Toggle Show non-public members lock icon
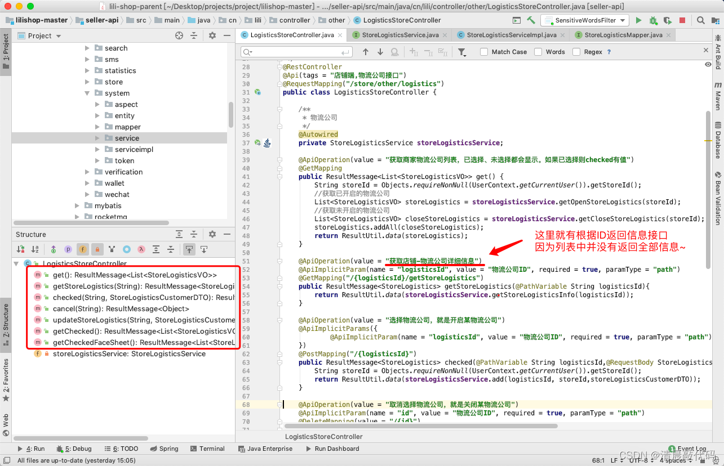This screenshot has width=724, height=466. click(x=97, y=249)
